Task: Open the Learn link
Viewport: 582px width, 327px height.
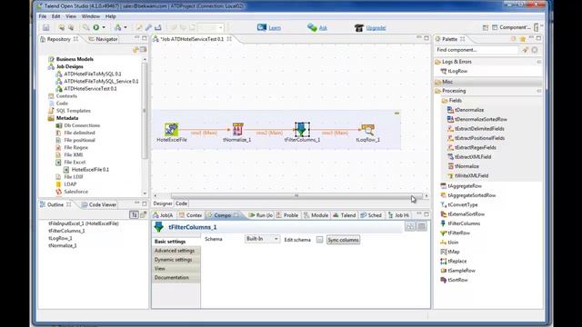Action: coord(275,28)
